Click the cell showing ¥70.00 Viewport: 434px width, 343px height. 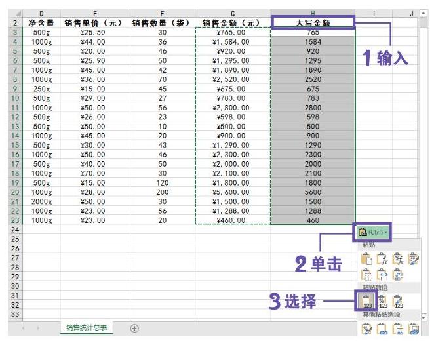pyautogui.click(x=95, y=173)
